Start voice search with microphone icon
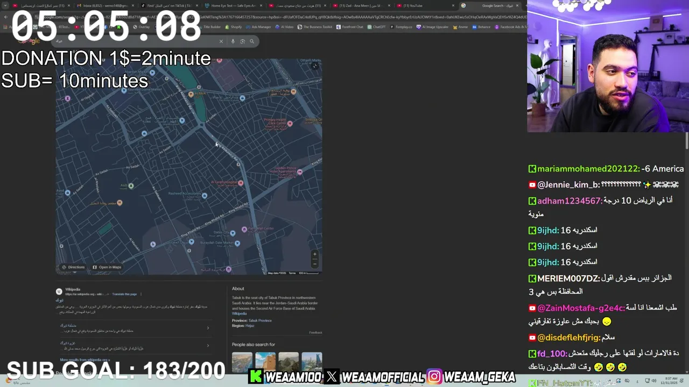The width and height of the screenshot is (689, 387). (233, 41)
